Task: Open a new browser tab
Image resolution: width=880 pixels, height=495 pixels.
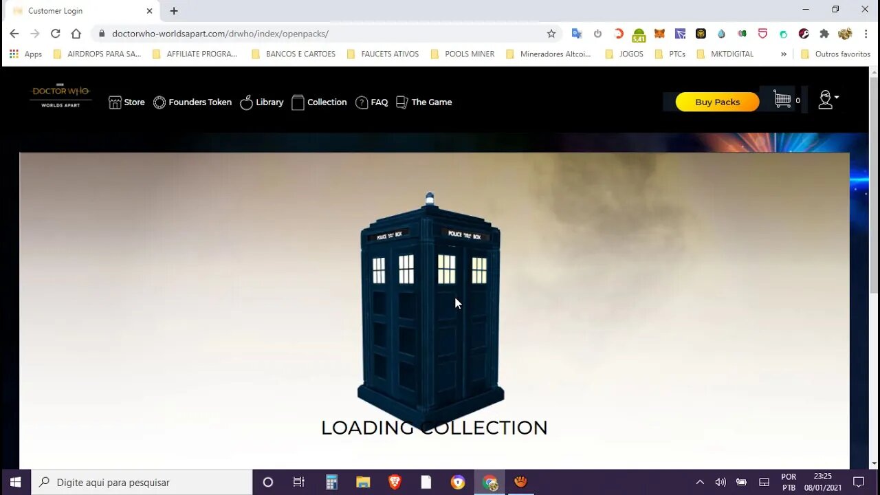Action: pos(174,11)
